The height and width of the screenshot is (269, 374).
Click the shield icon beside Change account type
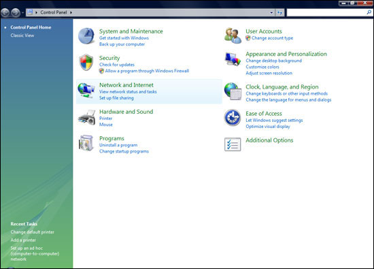(x=248, y=38)
